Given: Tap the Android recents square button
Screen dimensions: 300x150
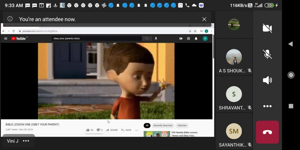Looking at the screenshot, I should click(291, 106).
